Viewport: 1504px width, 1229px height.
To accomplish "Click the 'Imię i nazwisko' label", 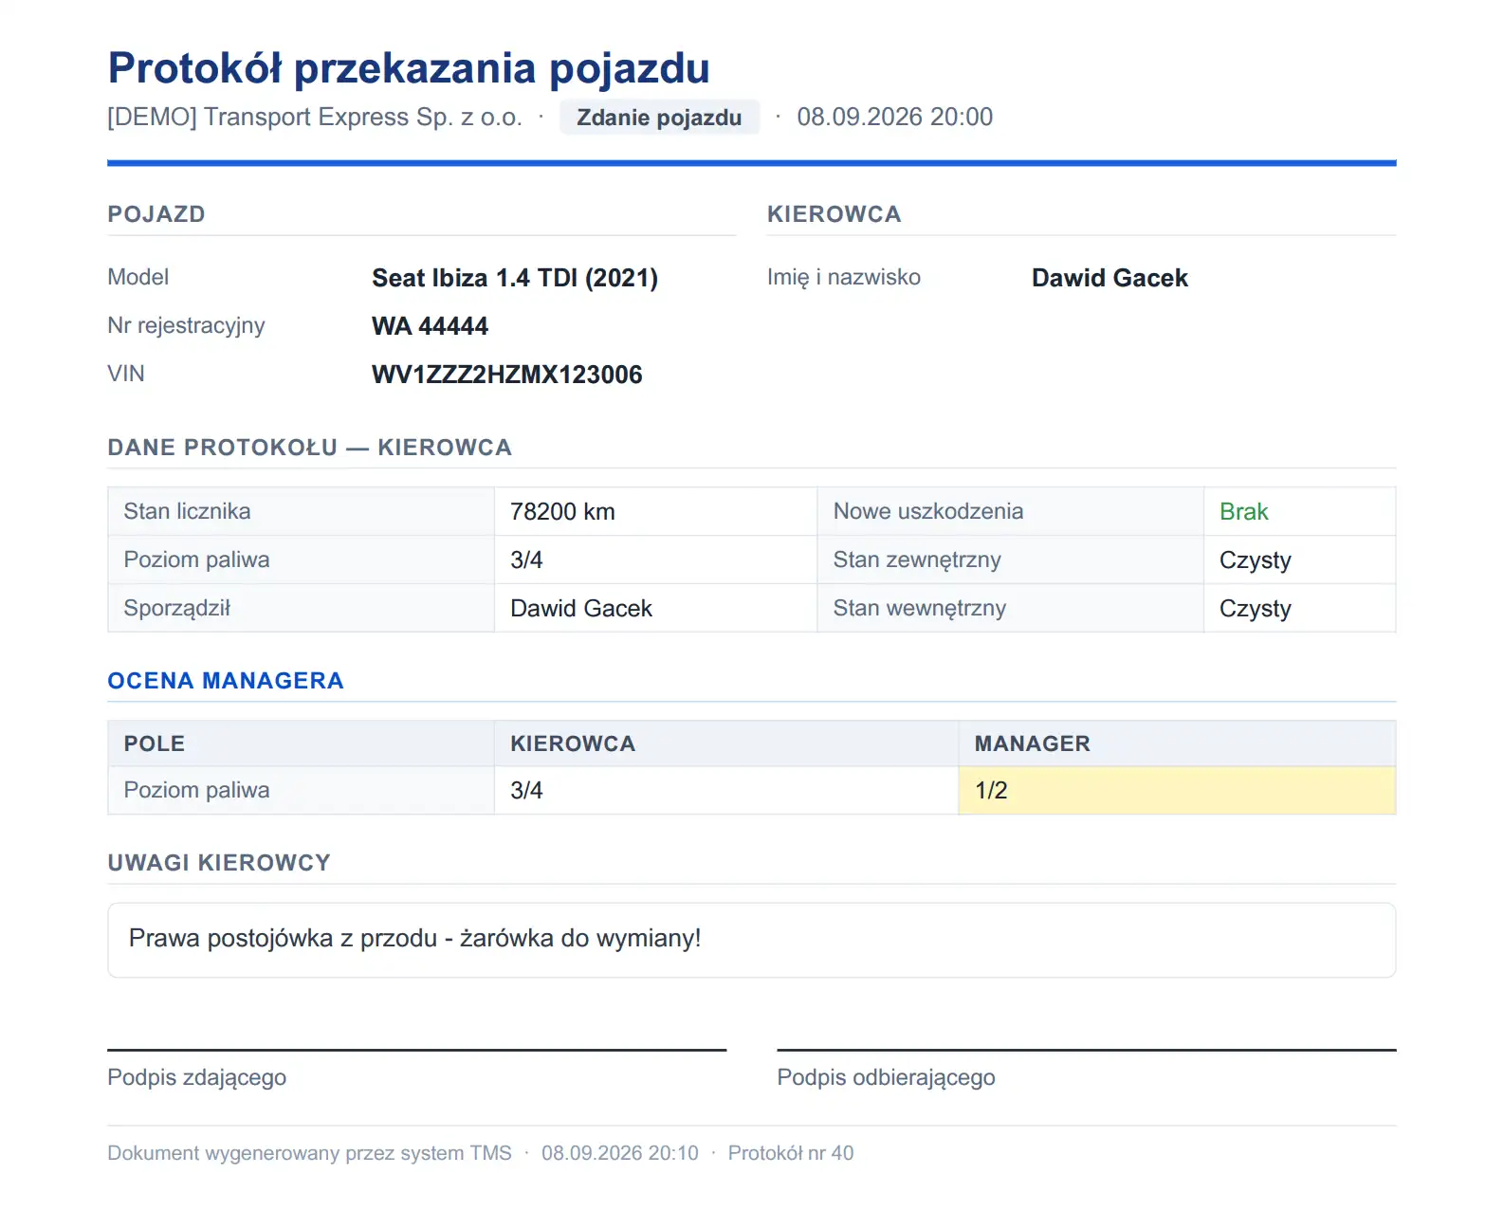I will (844, 277).
